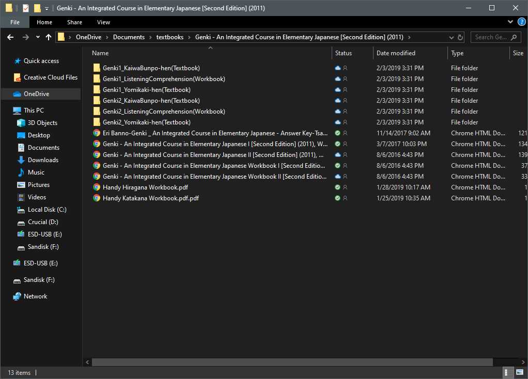The height and width of the screenshot is (379, 528).
Task: Click cloud status icon for Genki1_KaiwaBunpo-hen(Textbook)
Action: 338,68
